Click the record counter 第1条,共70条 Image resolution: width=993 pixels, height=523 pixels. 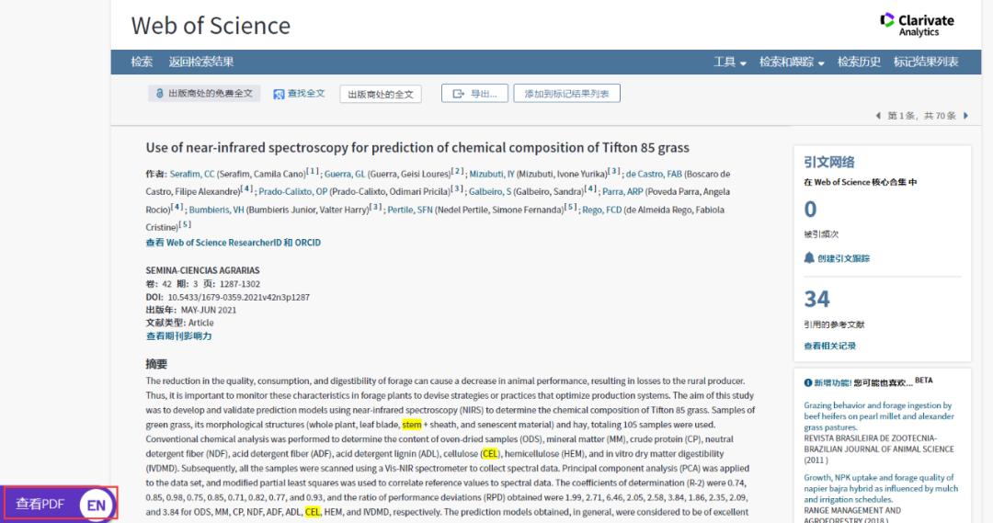pos(921,116)
